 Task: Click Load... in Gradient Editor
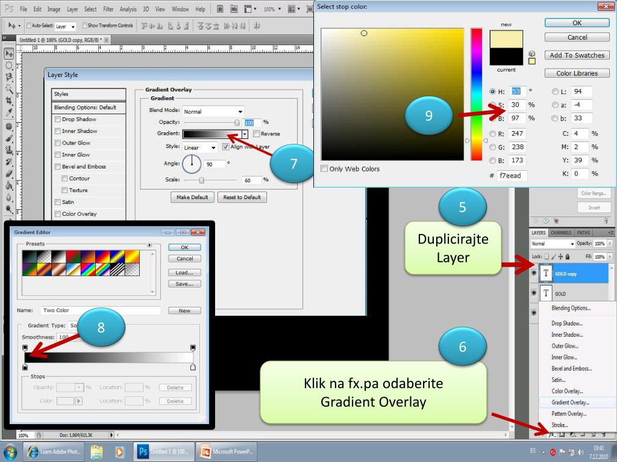(184, 273)
